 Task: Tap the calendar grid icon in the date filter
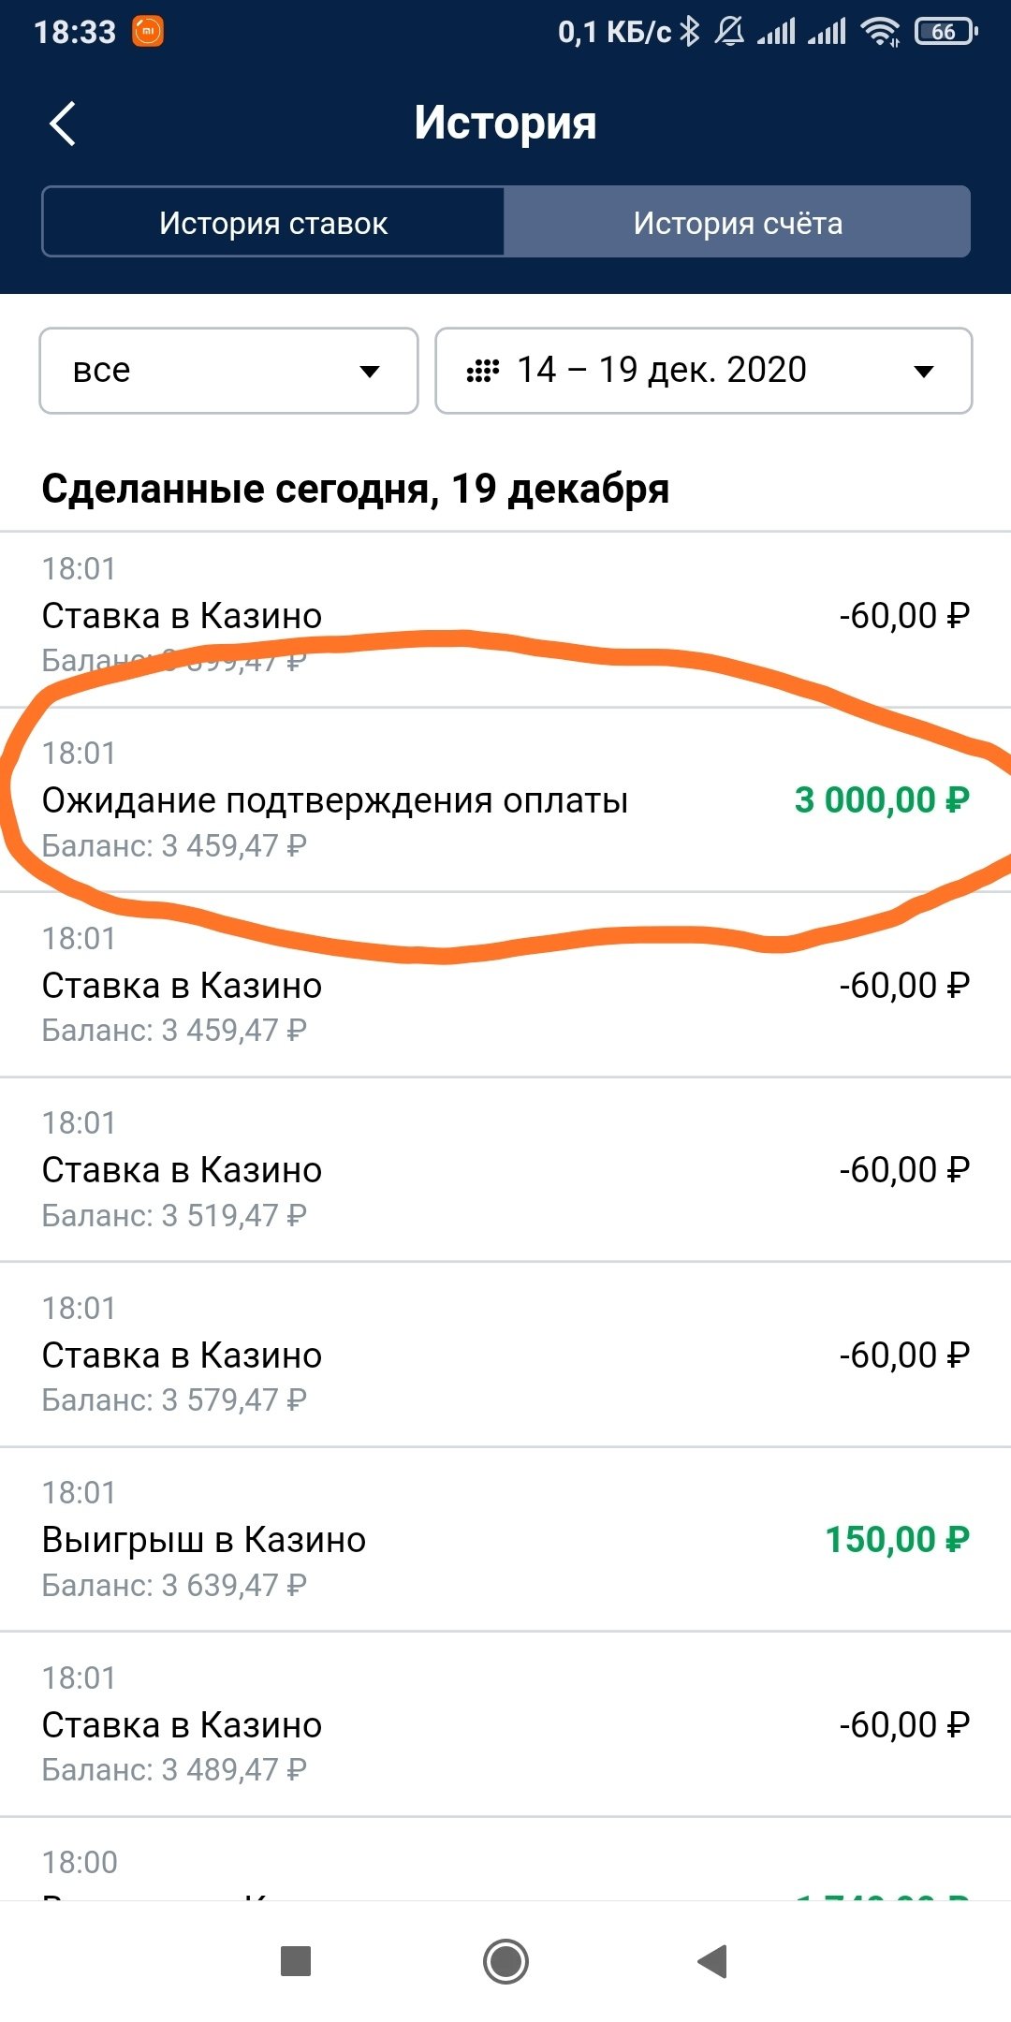483,371
